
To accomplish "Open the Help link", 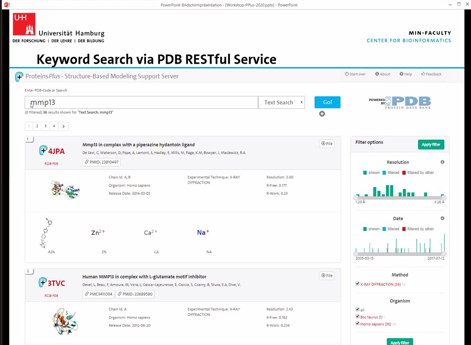I will point(405,74).
